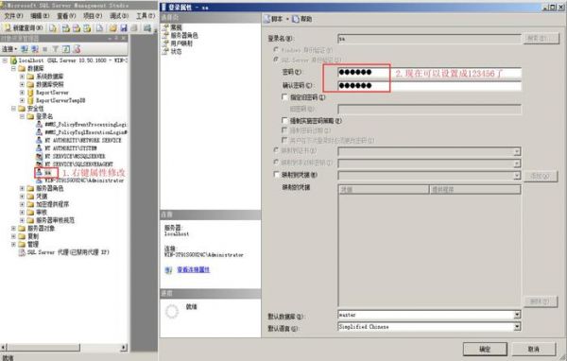Click the disconnect icon in Object Explorer toolbar
The image size is (567, 361).
point(35,49)
